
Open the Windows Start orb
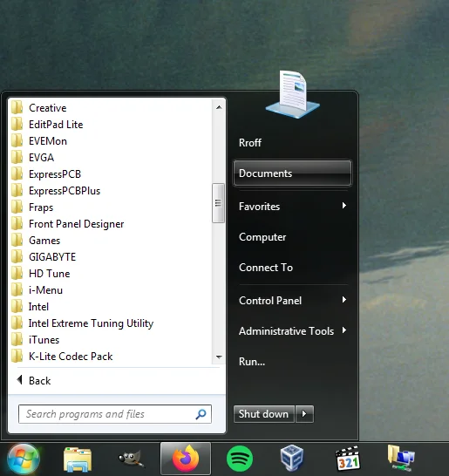24,459
